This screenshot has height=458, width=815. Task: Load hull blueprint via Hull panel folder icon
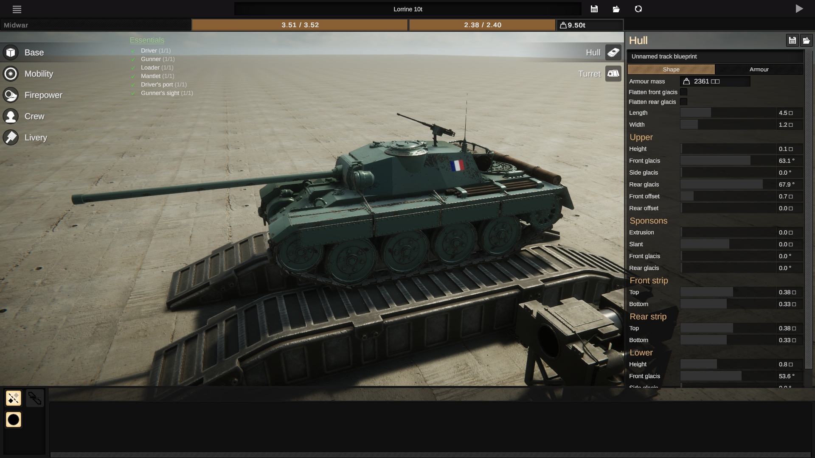click(806, 40)
